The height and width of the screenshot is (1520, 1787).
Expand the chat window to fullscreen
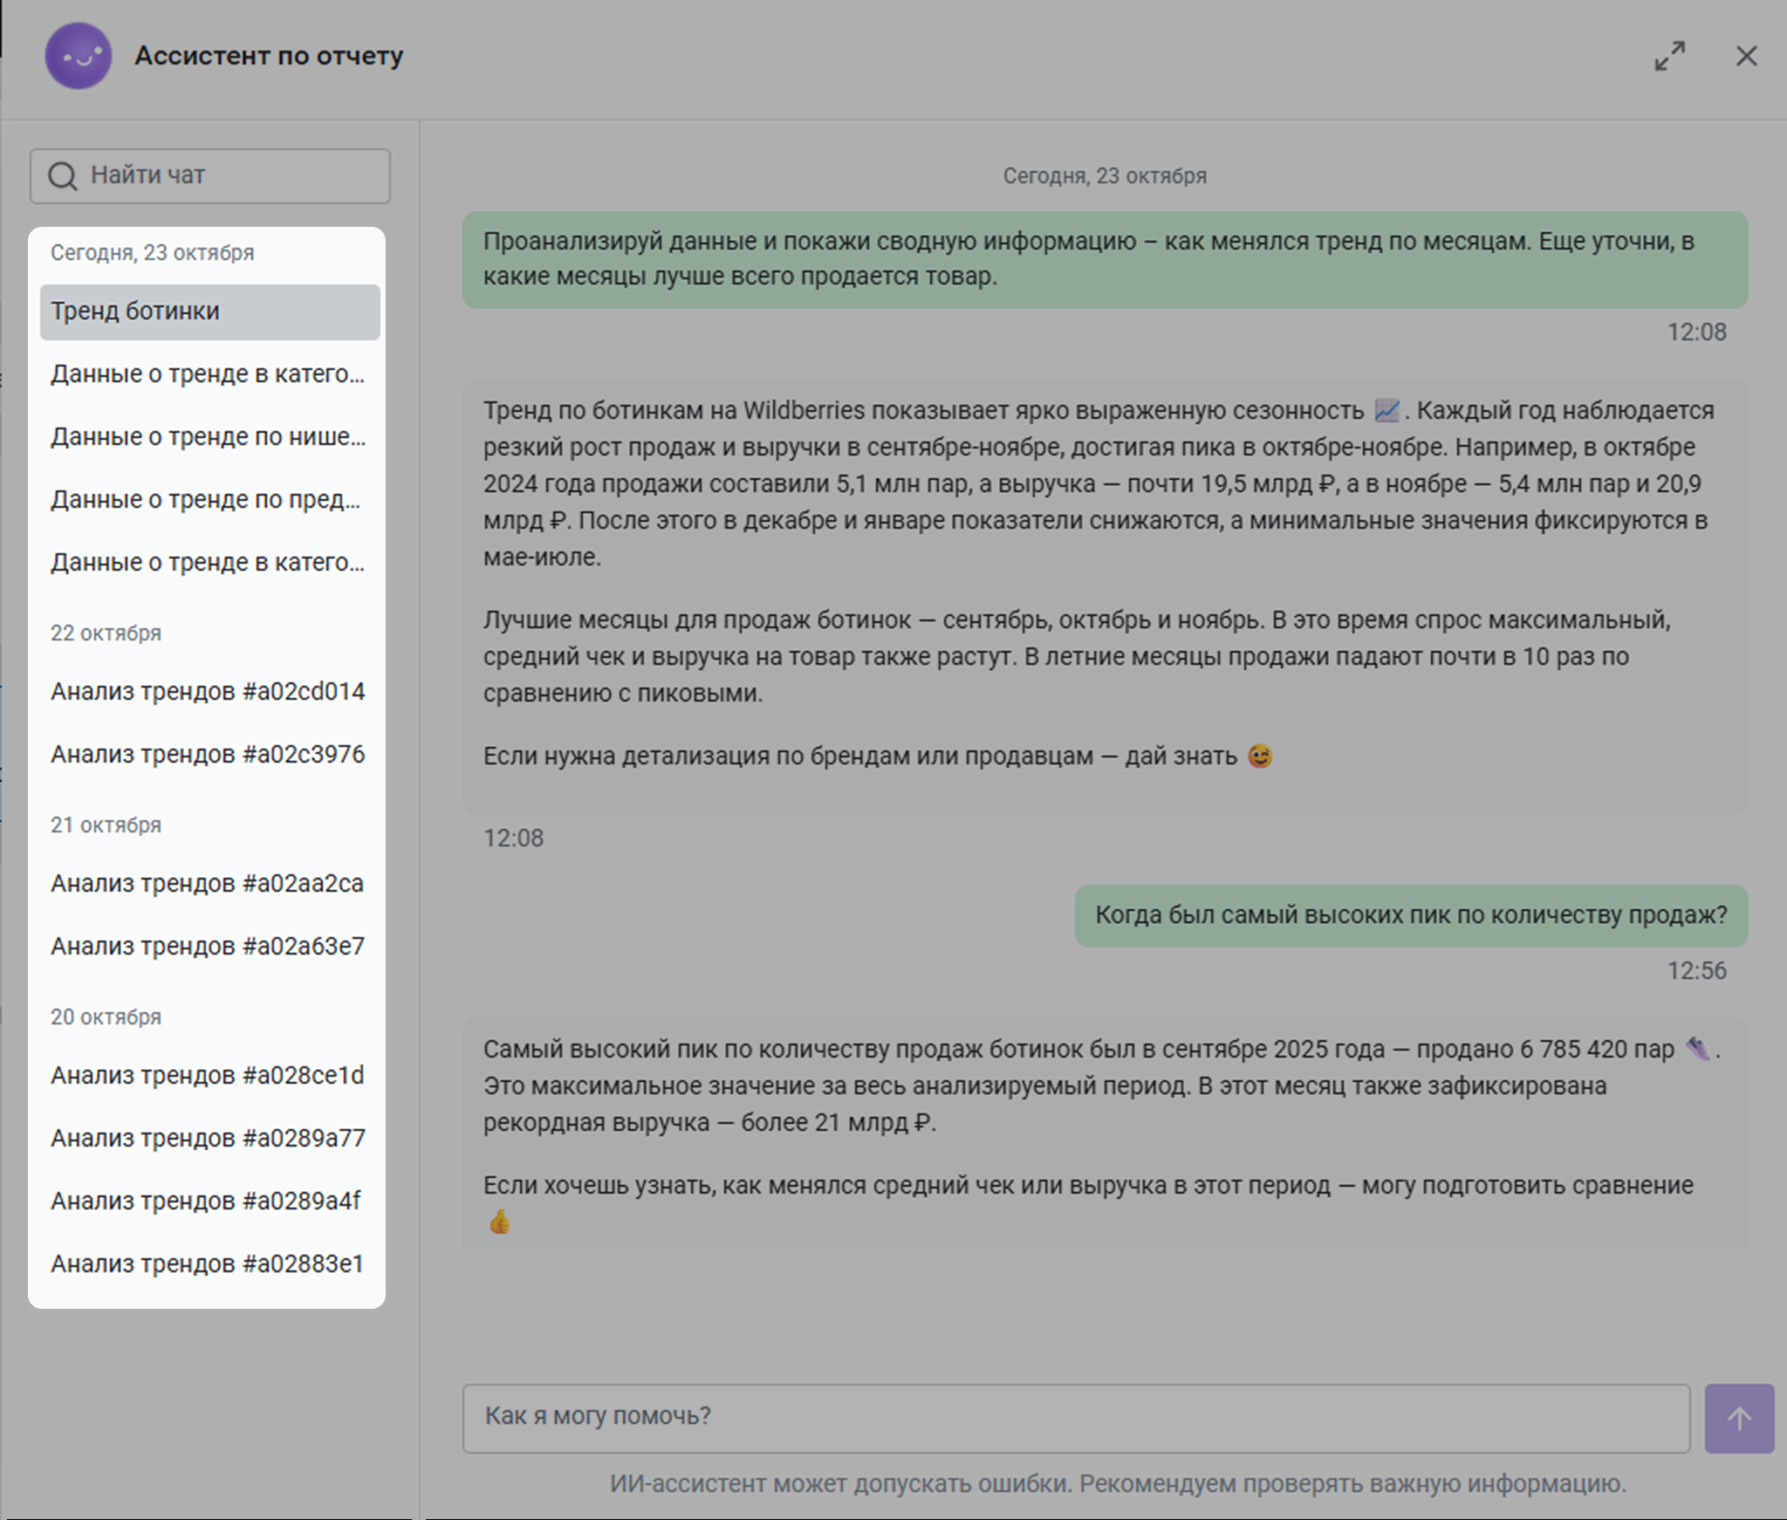point(1669,56)
